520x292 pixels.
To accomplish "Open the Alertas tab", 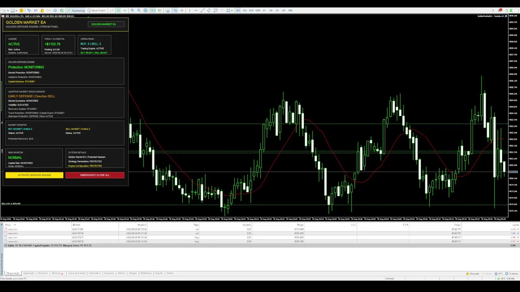I will tap(121, 273).
